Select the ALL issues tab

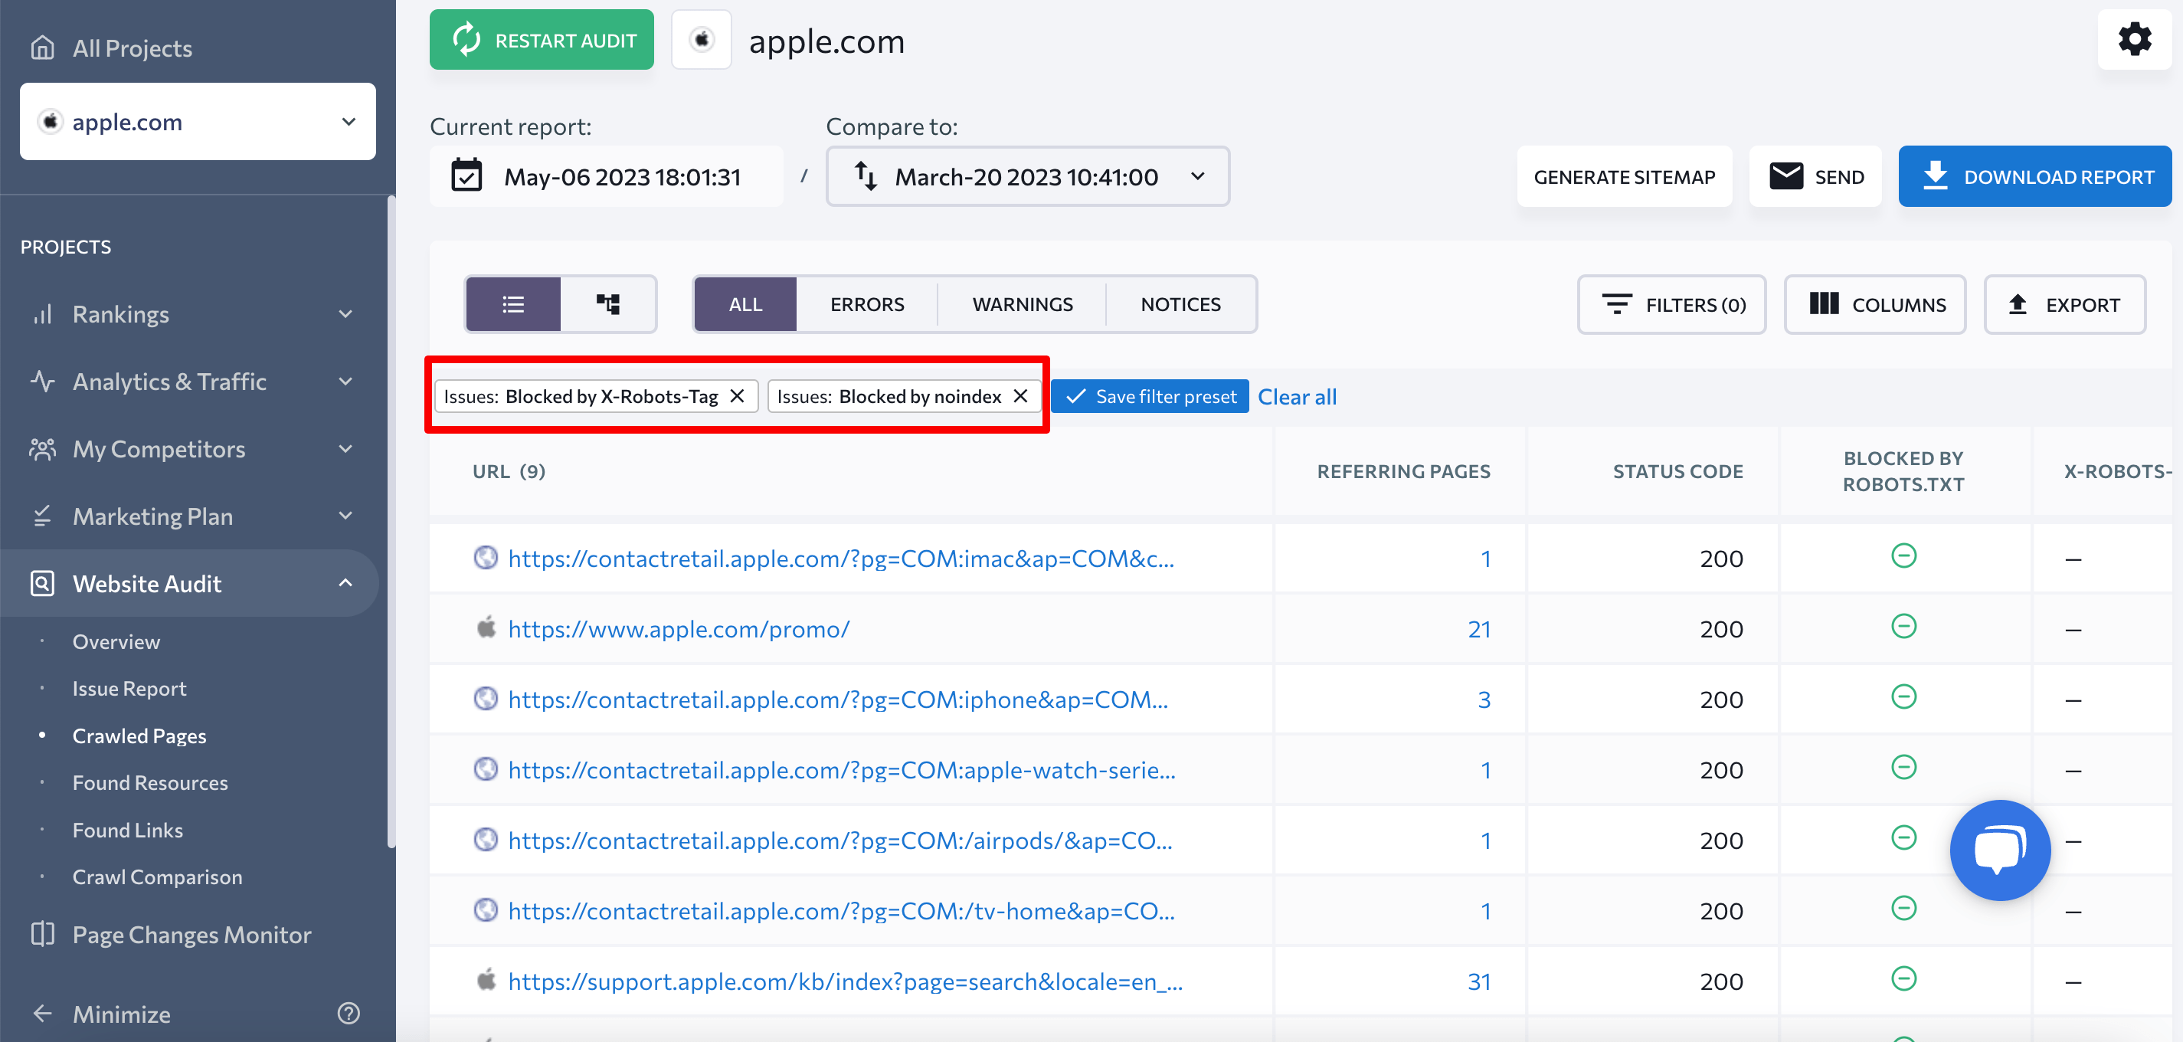coord(745,304)
